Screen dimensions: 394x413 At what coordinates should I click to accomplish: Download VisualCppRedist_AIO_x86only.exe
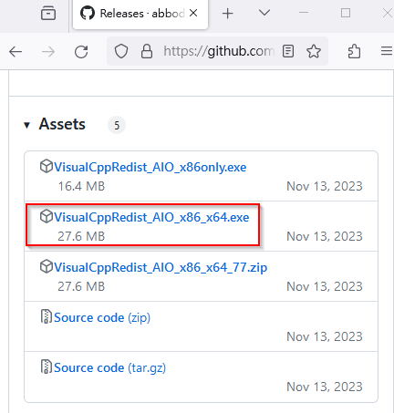pyautogui.click(x=150, y=167)
